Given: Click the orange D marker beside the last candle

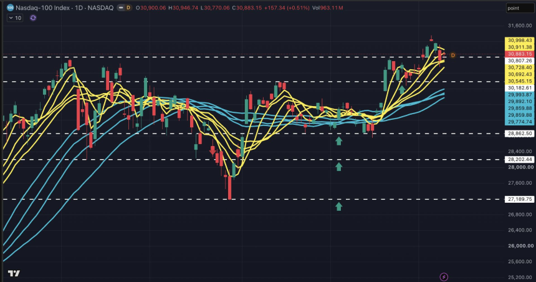Looking at the screenshot, I should [452, 55].
